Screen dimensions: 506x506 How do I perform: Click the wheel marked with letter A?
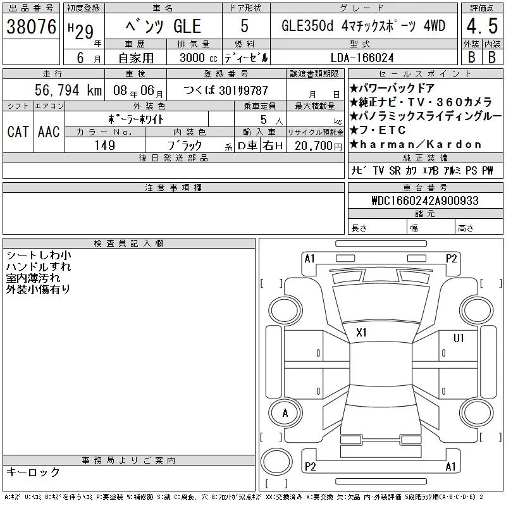click(285, 414)
